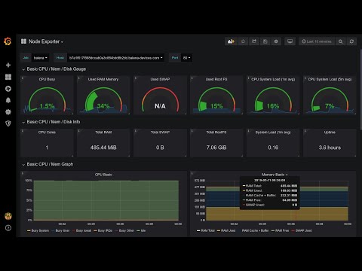Open the Dashboards icon in sidebar
Image resolution: width=362 pixels, height=271 pixels.
(x=8, y=77)
